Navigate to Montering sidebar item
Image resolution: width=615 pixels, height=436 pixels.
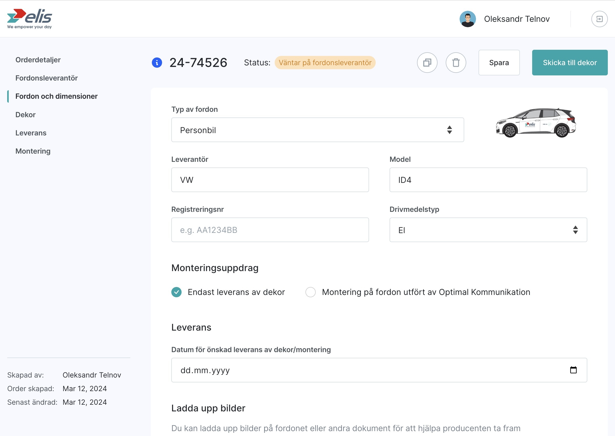click(x=33, y=151)
